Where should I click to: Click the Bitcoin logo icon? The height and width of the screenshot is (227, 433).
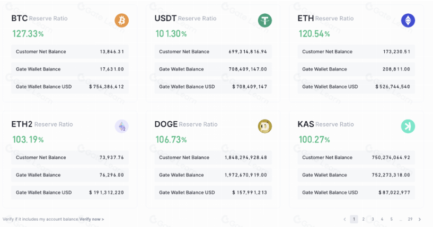click(x=121, y=21)
